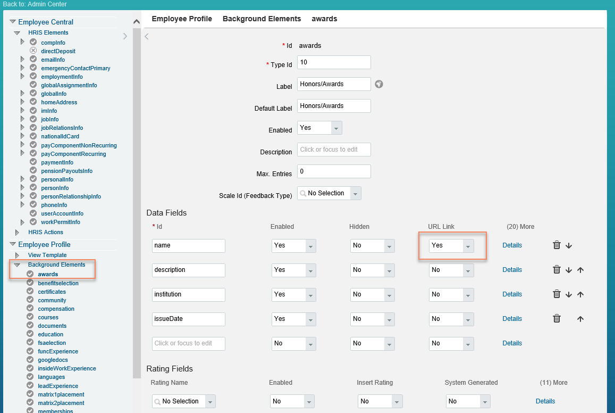Open the System Generated rating dropdown
615x413 pixels.
pyautogui.click(x=468, y=401)
